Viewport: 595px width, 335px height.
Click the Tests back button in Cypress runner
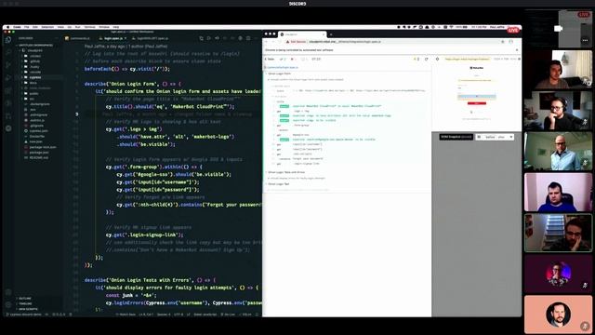click(270, 60)
